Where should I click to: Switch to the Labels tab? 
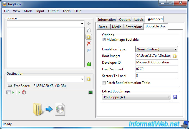point(139,20)
